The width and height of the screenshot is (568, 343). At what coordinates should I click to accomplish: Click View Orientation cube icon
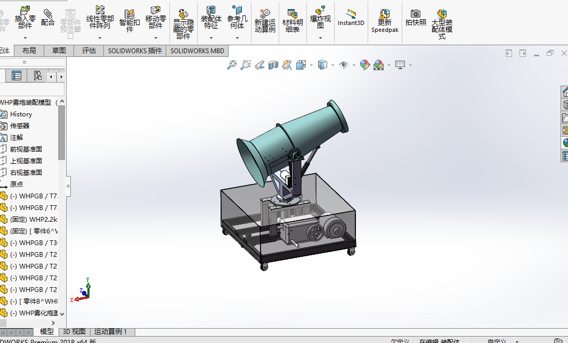tap(301, 65)
